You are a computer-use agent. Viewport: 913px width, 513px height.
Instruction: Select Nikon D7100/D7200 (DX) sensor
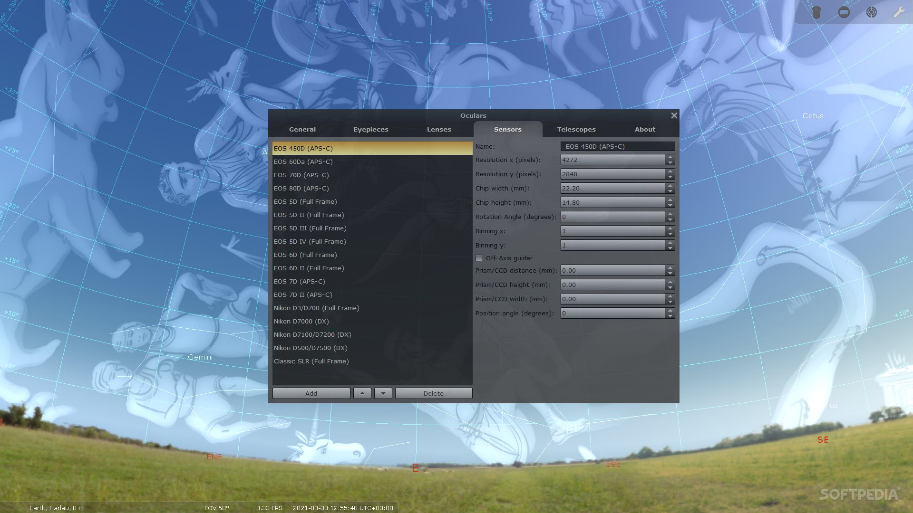click(x=372, y=334)
